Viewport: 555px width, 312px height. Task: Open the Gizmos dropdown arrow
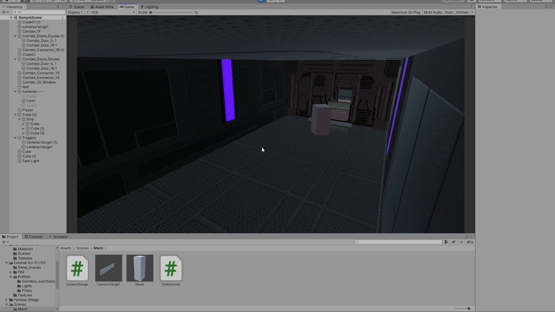(x=472, y=12)
